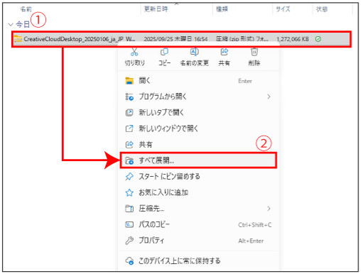The image size is (361, 274).
Task: Choose 新しいウィンドウで開く menu entry
Action: [198, 128]
